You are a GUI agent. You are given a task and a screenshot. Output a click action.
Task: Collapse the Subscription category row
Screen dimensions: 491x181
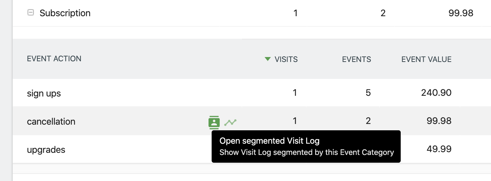pos(31,13)
